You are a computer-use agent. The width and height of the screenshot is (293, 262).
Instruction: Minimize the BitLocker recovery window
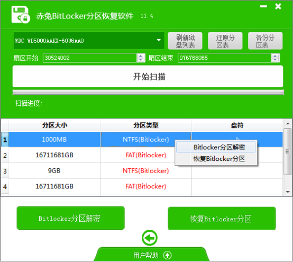click(263, 6)
